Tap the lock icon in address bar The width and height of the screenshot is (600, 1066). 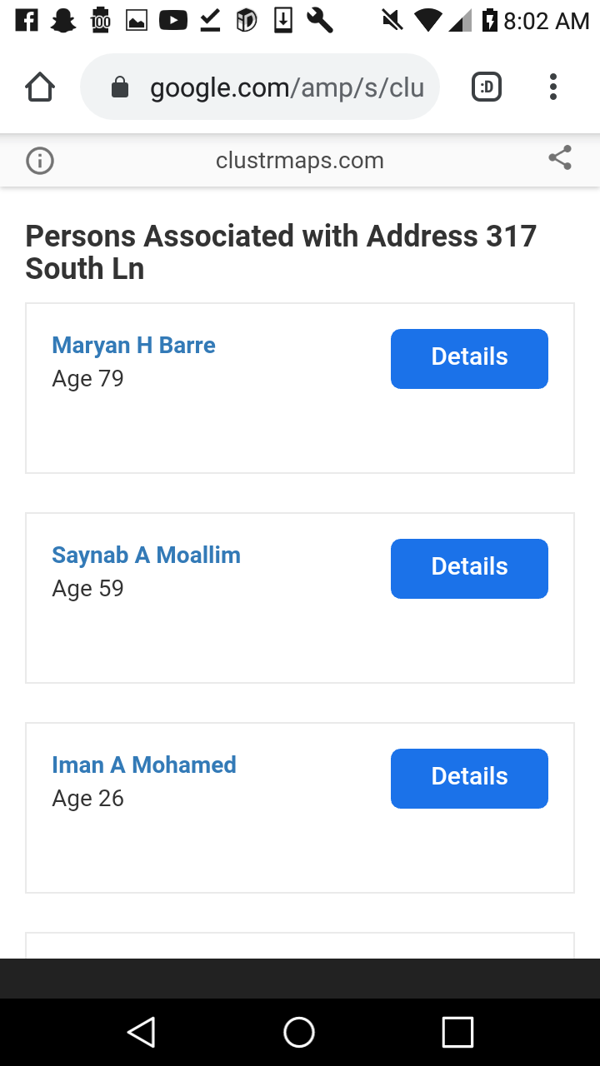(x=120, y=87)
